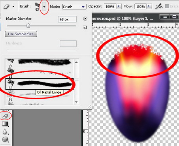
Task: Toggle the Erase to History checkbox
Action: point(167,6)
